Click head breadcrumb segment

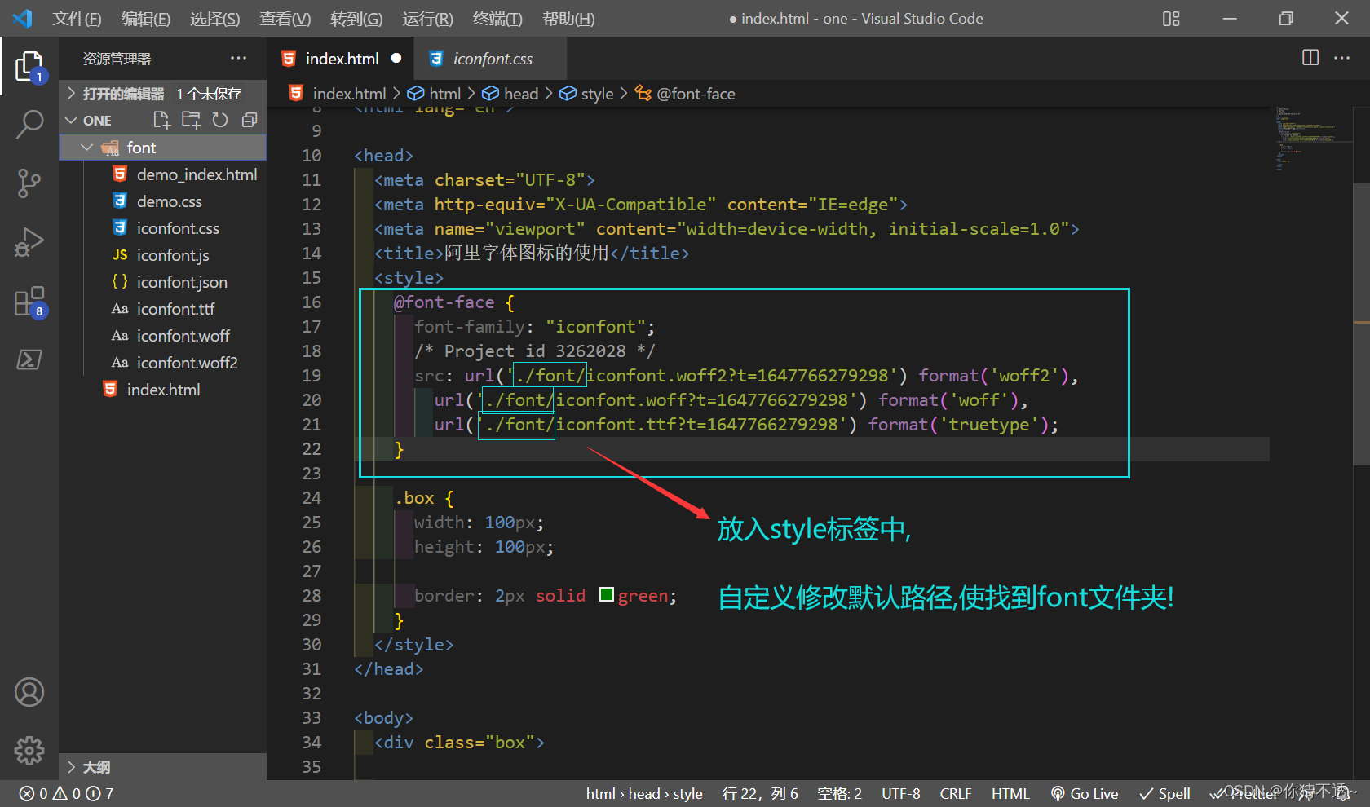tap(510, 94)
